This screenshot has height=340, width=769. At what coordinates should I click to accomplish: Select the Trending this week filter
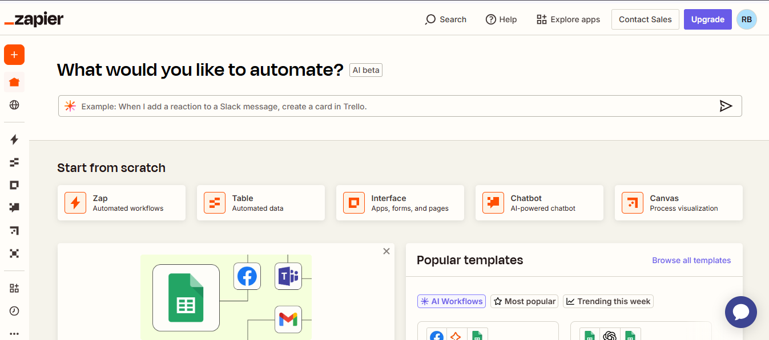coord(608,301)
